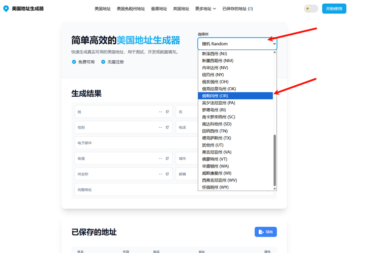The image size is (370, 253).
Task: Select 俄亥俄州 (OH) option
Action: [235, 82]
